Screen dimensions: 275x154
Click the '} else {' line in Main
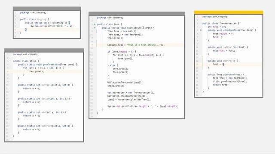click(113, 65)
